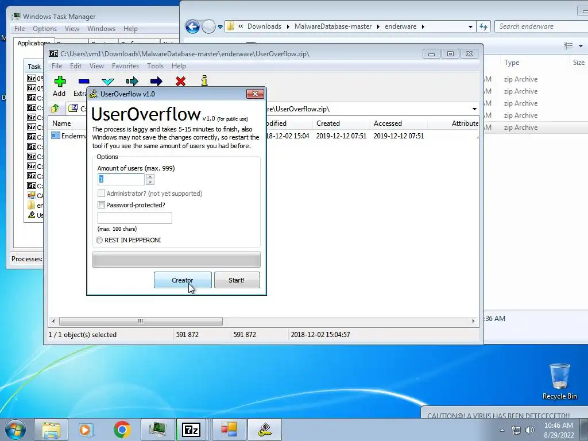Open the 7-Zip Favorites menu
The width and height of the screenshot is (588, 441).
125,66
